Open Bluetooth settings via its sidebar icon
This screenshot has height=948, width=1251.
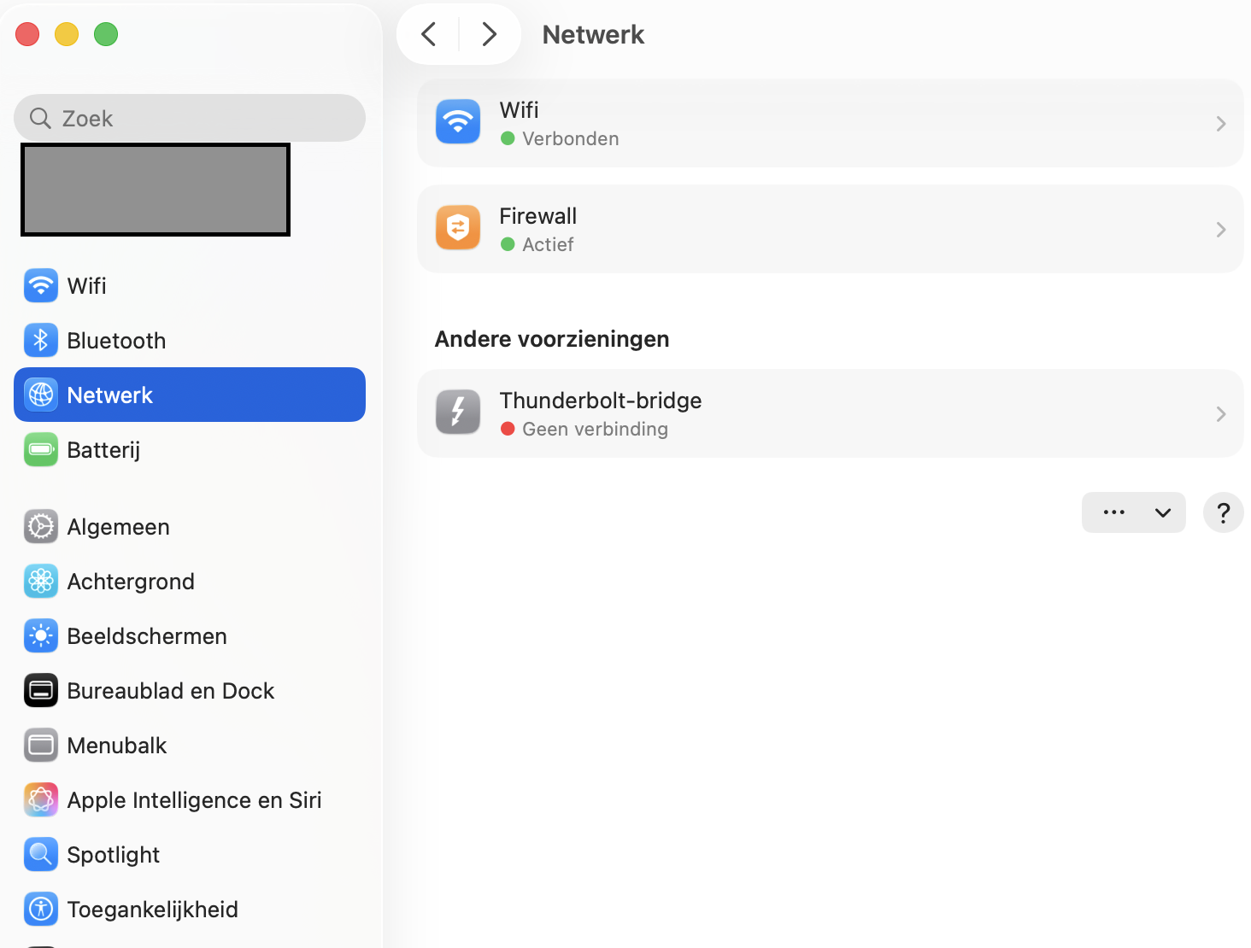(x=40, y=340)
